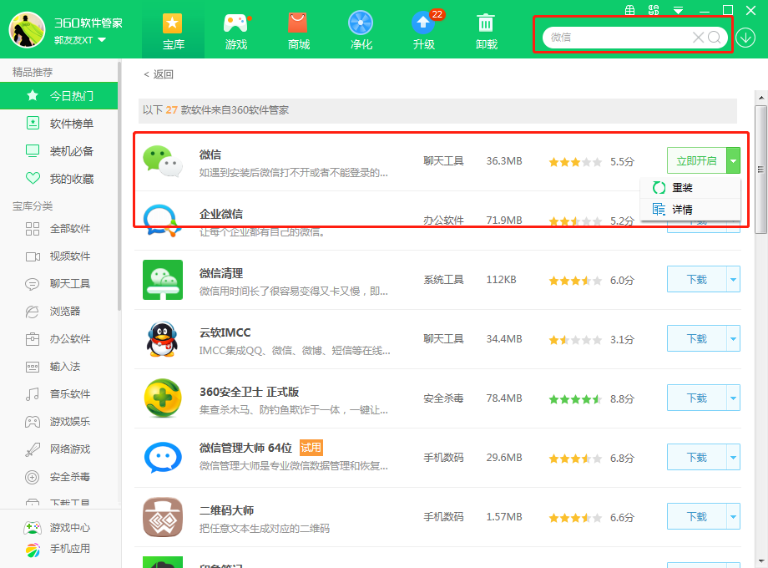Screen dimensions: 768x568
Task: Select 全部软件 category
Action: pyautogui.click(x=58, y=228)
